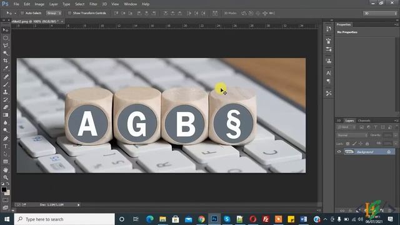400x225 pixels.
Task: Click the Add layer style fx button
Action: (x=350, y=211)
